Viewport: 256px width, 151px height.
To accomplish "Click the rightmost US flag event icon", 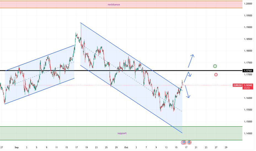I will click(x=190, y=142).
